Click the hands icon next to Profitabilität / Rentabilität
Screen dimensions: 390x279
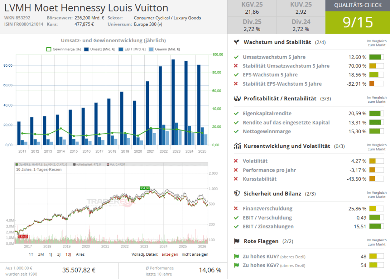pyautogui.click(x=237, y=99)
